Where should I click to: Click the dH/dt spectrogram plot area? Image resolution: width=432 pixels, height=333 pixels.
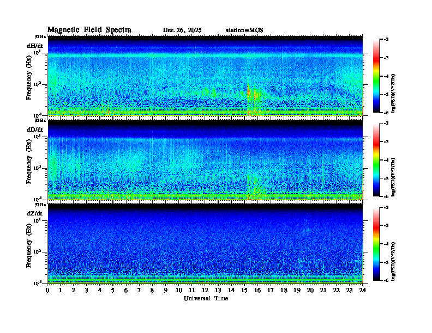pos(205,76)
